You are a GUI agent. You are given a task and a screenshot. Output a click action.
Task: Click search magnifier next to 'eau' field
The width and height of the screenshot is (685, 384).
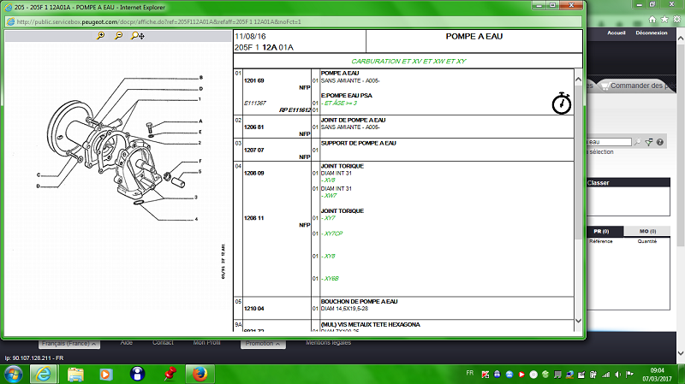click(x=637, y=142)
